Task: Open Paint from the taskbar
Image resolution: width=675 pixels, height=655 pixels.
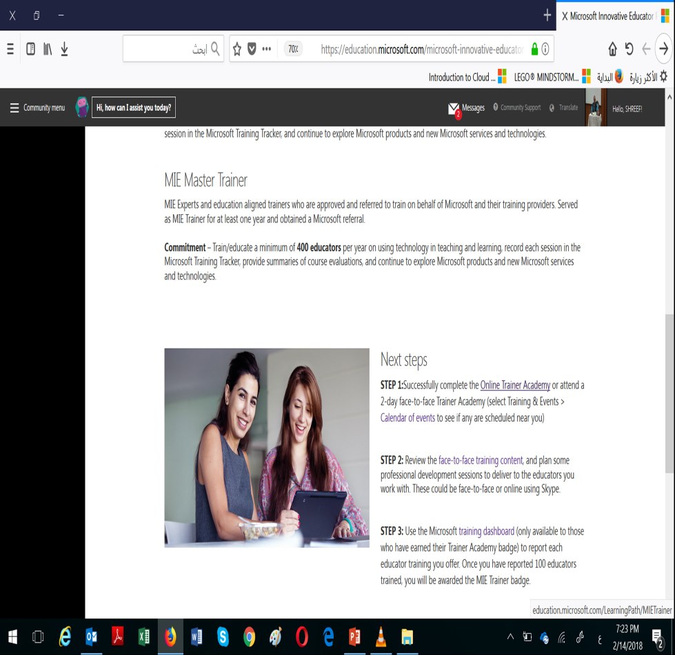Action: [x=276, y=637]
